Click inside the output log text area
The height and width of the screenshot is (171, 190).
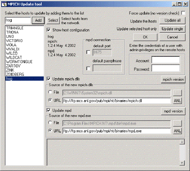pyautogui.click(x=113, y=153)
